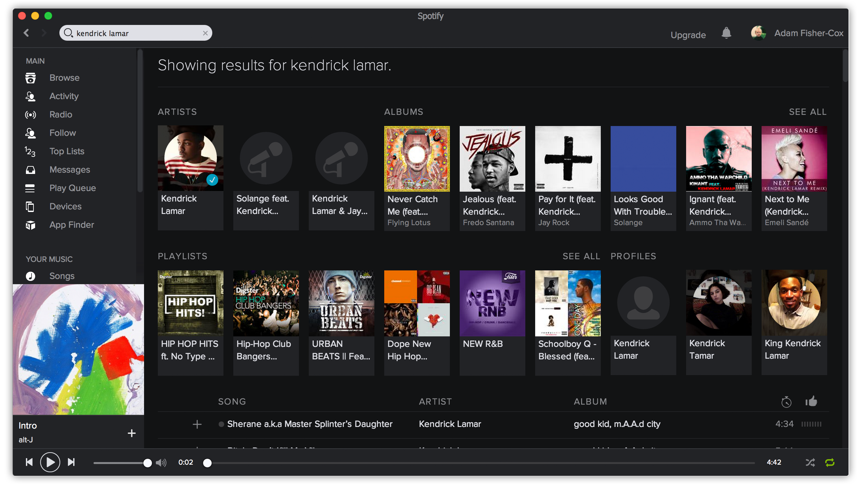Click Flying Lotus artist name
This screenshot has width=861, height=487.
tap(409, 222)
